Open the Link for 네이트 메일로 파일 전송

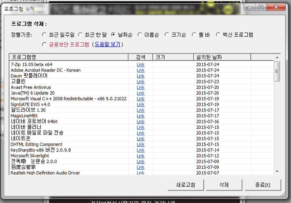pyautogui.click(x=141, y=133)
